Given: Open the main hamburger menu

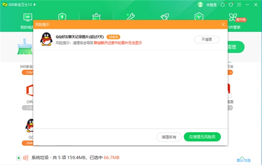Looking at the screenshot, I should pyautogui.click(x=239, y=5).
